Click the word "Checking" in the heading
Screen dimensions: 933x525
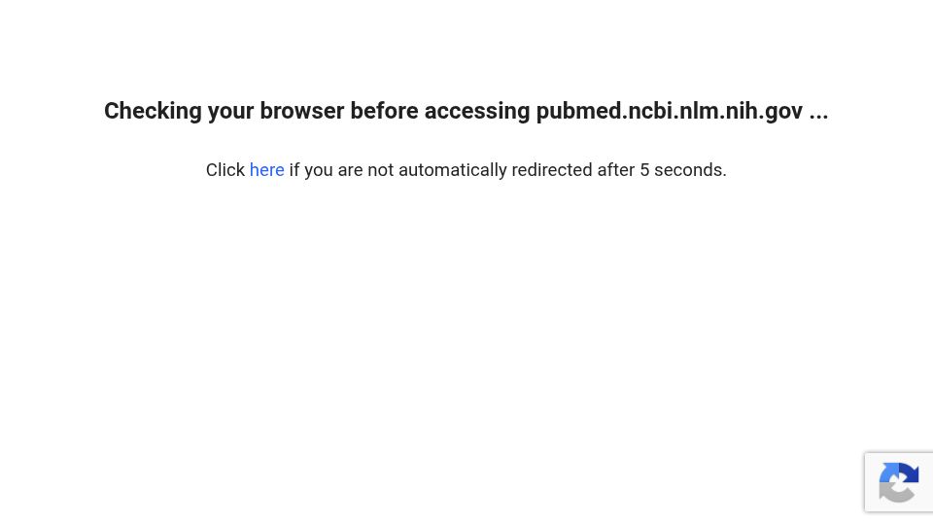point(153,111)
